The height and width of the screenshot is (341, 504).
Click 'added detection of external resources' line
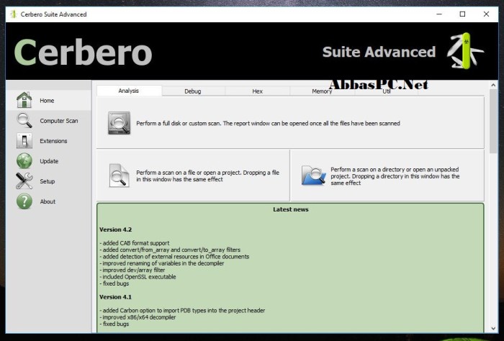pos(174,257)
